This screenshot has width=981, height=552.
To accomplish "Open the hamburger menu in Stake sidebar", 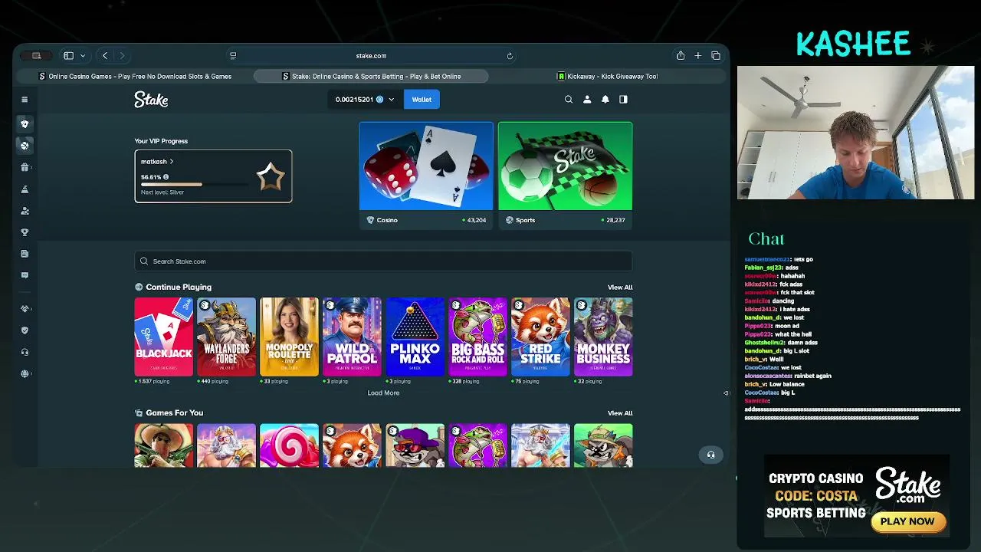I will (25, 99).
